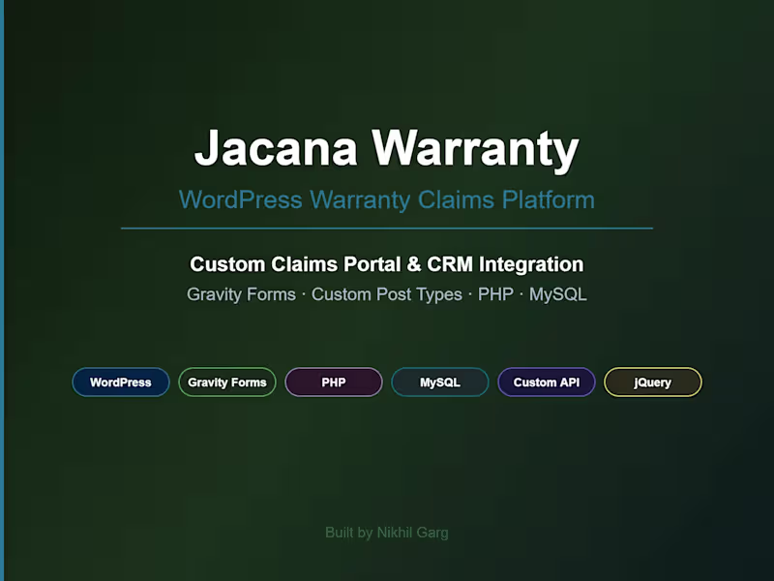Image resolution: width=774 pixels, height=581 pixels.
Task: Select the WordPress technology badge
Action: (x=120, y=382)
